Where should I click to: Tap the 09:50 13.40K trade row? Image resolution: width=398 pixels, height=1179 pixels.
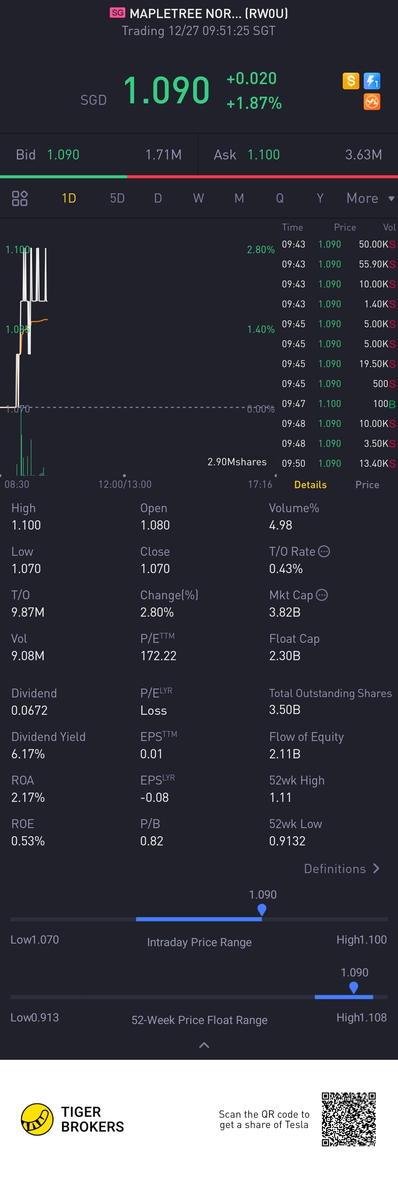338,463
